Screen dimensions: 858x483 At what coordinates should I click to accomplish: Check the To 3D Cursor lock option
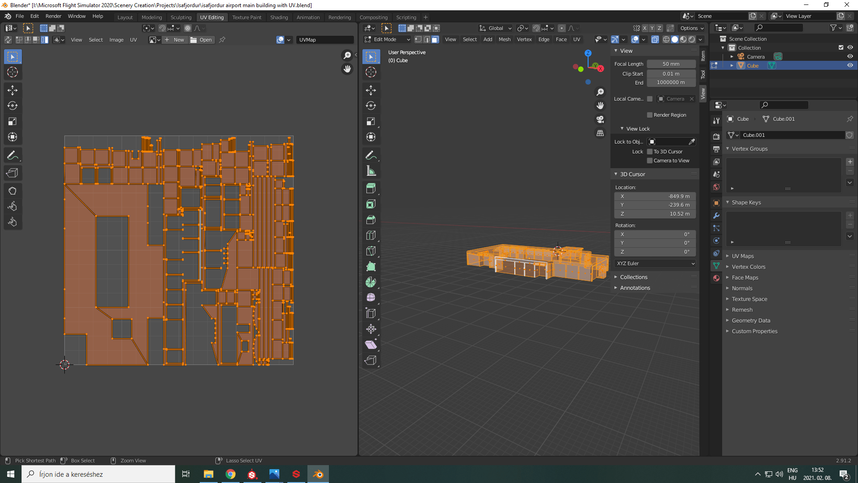[x=650, y=152]
